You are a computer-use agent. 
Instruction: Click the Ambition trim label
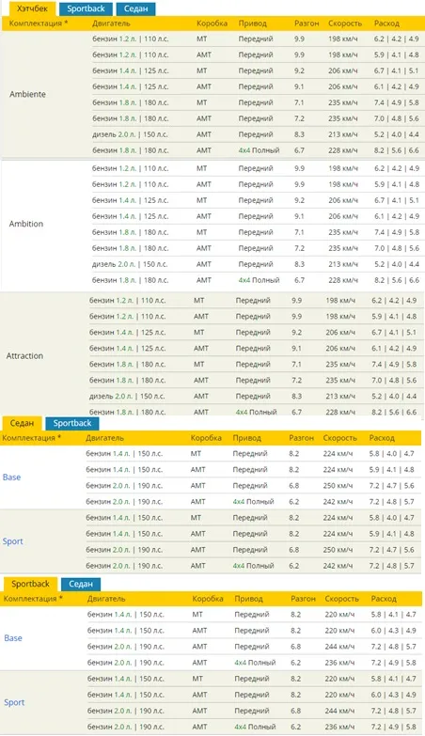26,224
